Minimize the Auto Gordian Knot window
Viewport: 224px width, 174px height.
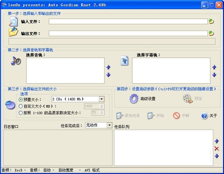tap(205, 5)
